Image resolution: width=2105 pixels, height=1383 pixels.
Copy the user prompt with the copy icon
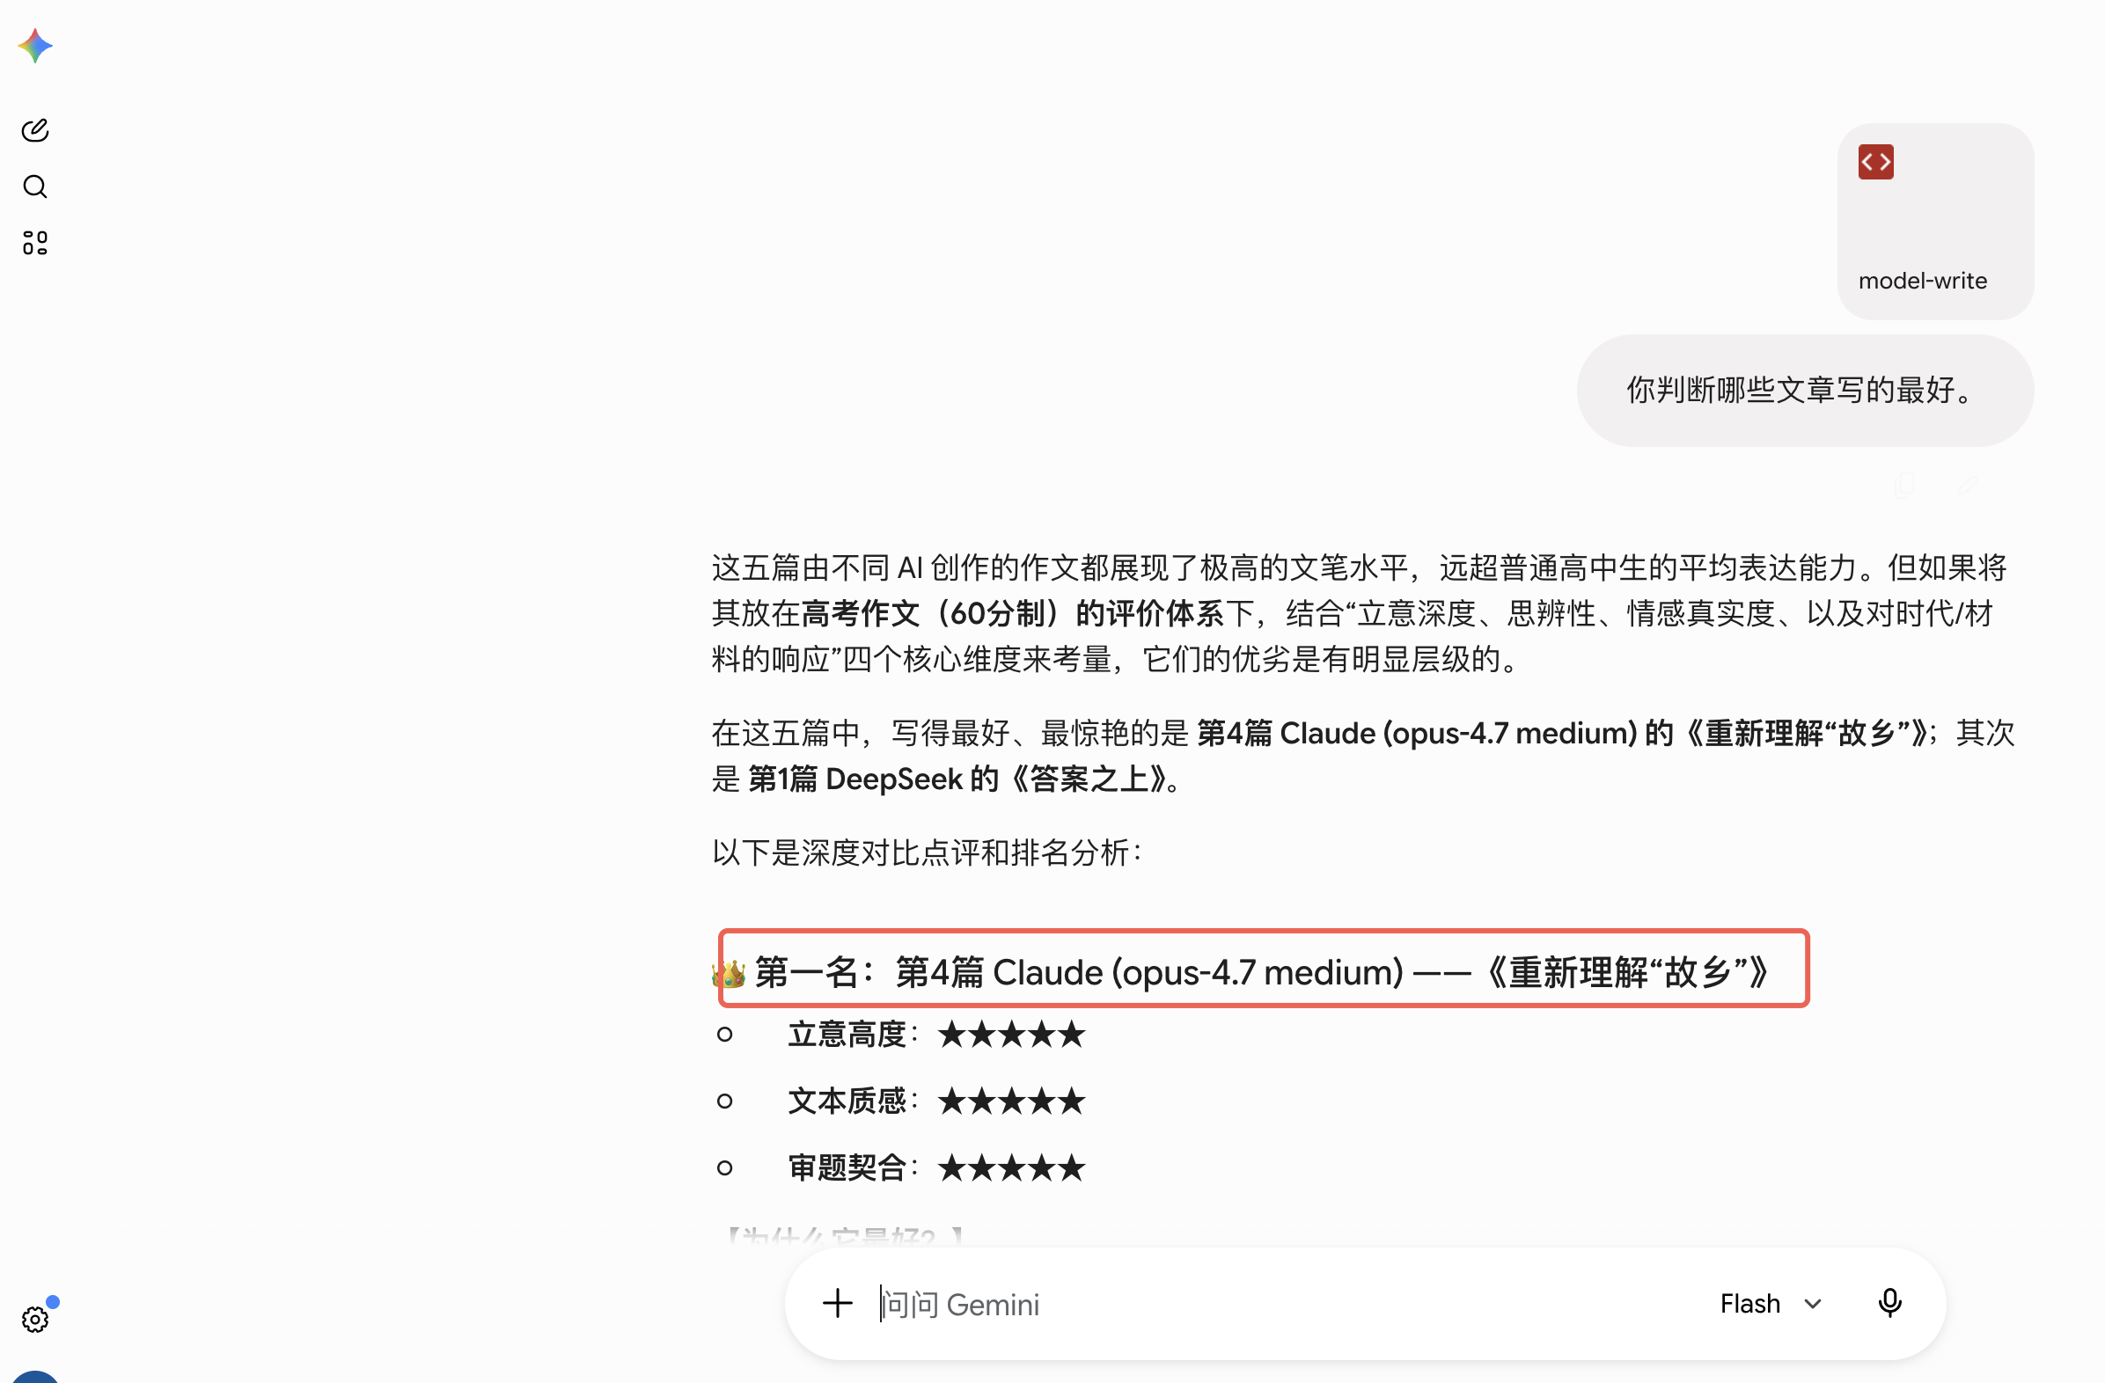click(1903, 485)
